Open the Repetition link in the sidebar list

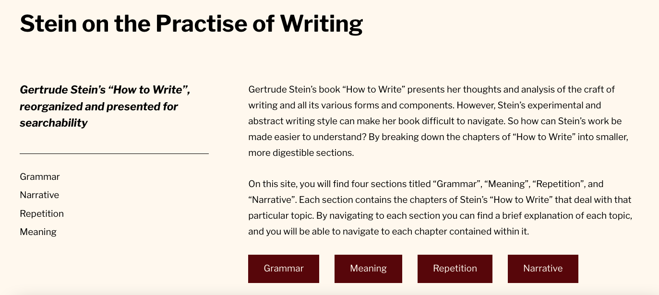coord(42,213)
